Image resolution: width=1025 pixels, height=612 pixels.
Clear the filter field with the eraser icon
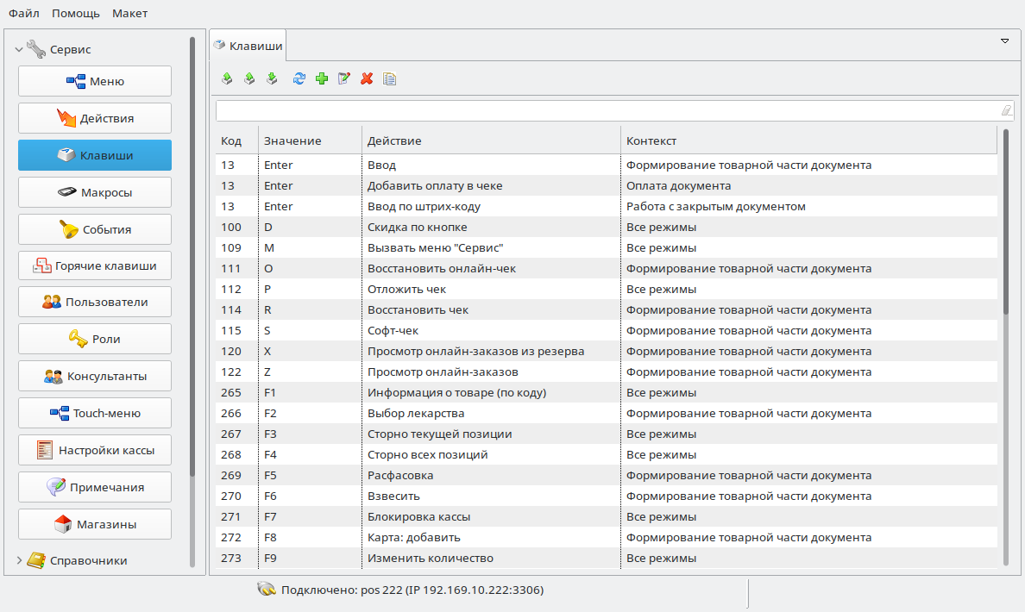click(x=1007, y=110)
